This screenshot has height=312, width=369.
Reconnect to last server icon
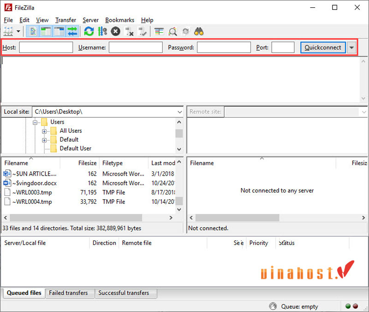(x=143, y=31)
